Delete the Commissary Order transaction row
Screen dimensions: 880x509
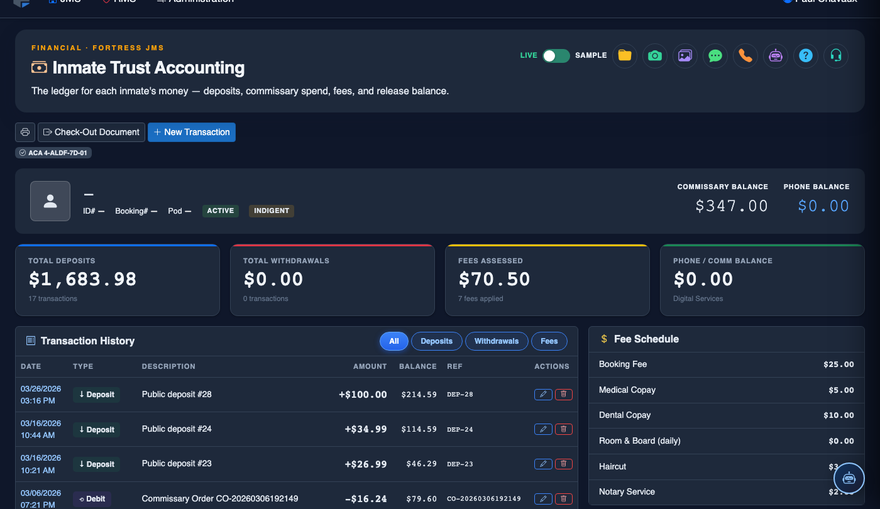click(x=564, y=499)
